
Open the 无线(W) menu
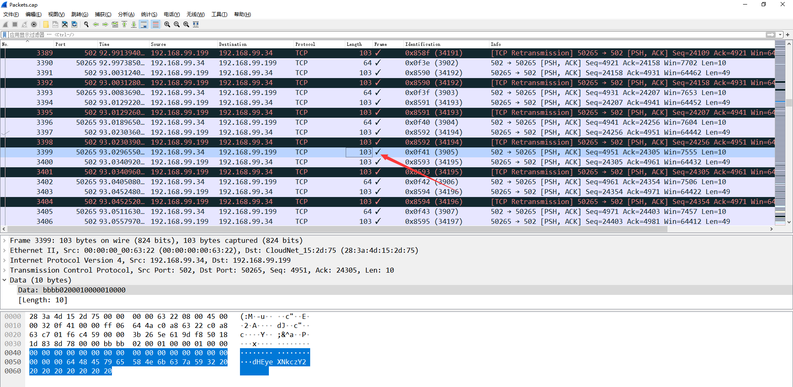click(x=195, y=14)
